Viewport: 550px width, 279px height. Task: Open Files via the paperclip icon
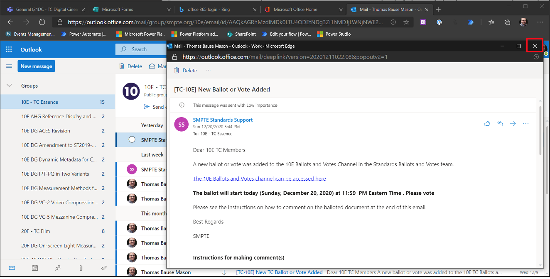click(x=81, y=268)
